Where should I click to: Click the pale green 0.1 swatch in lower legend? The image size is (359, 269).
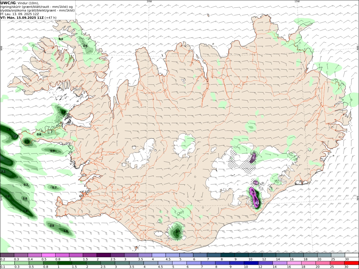point(7,263)
